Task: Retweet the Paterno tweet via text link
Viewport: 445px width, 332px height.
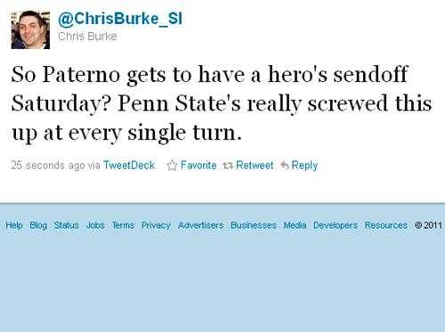Action: pos(255,165)
